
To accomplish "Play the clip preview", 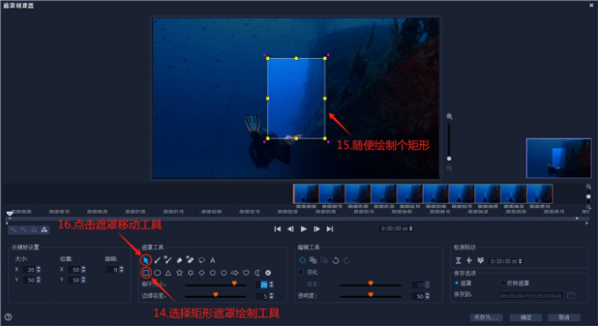I will pos(303,228).
